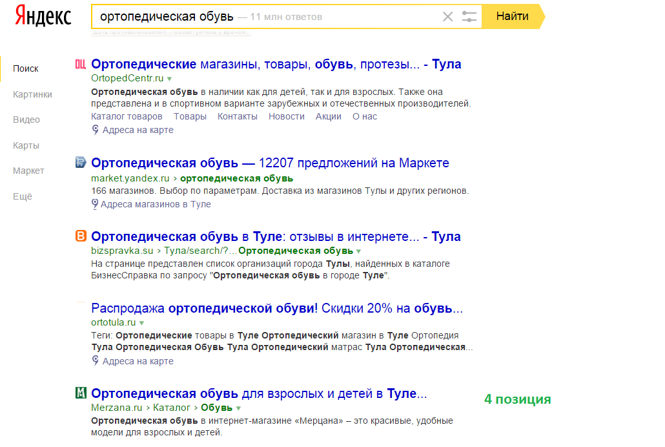Open search settings sliders icon

click(x=469, y=17)
